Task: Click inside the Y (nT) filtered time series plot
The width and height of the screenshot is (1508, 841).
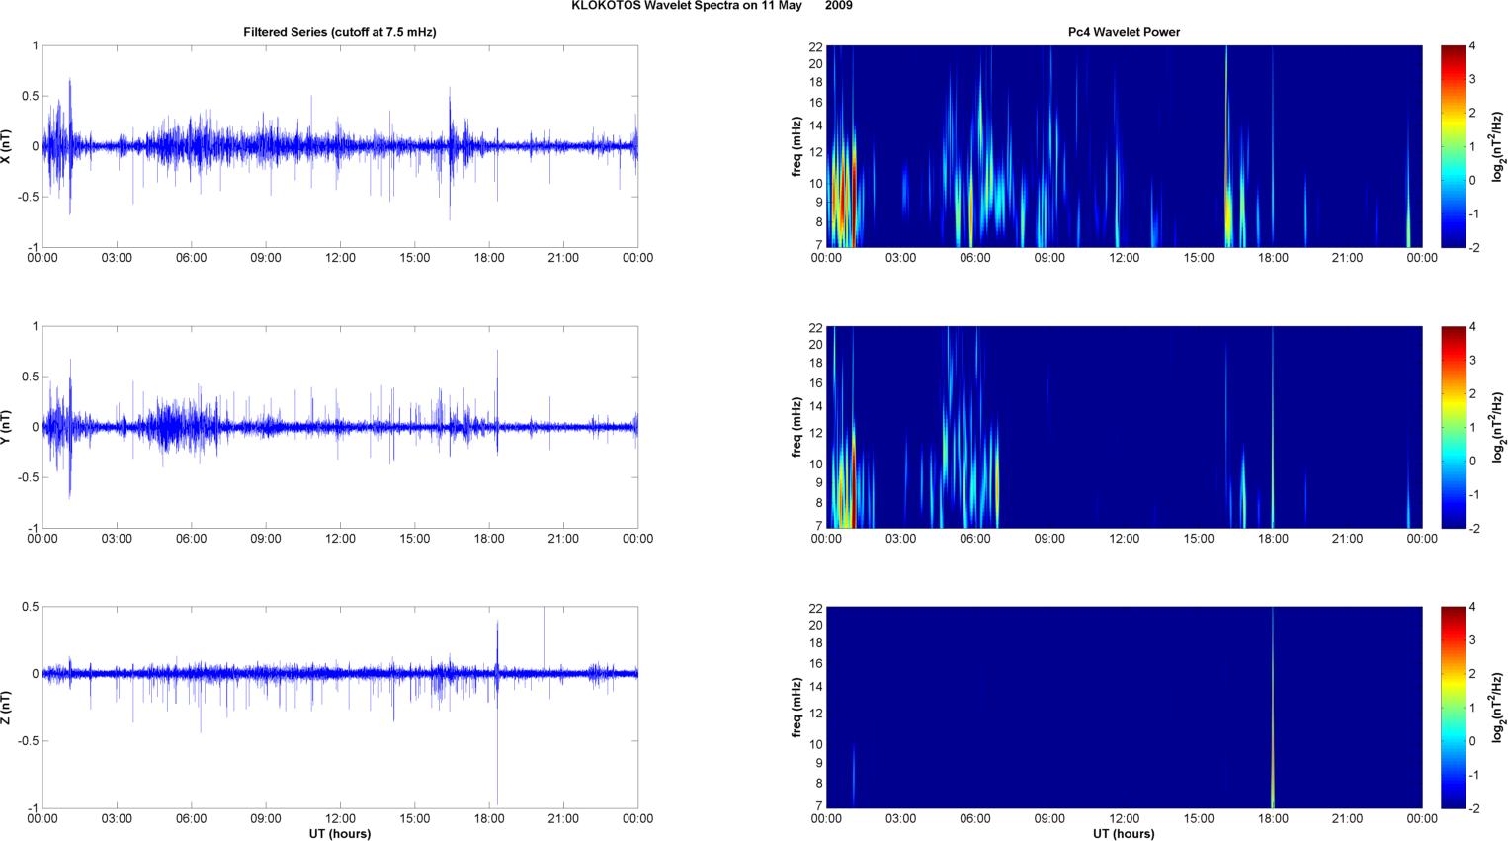Action: pyautogui.click(x=340, y=427)
